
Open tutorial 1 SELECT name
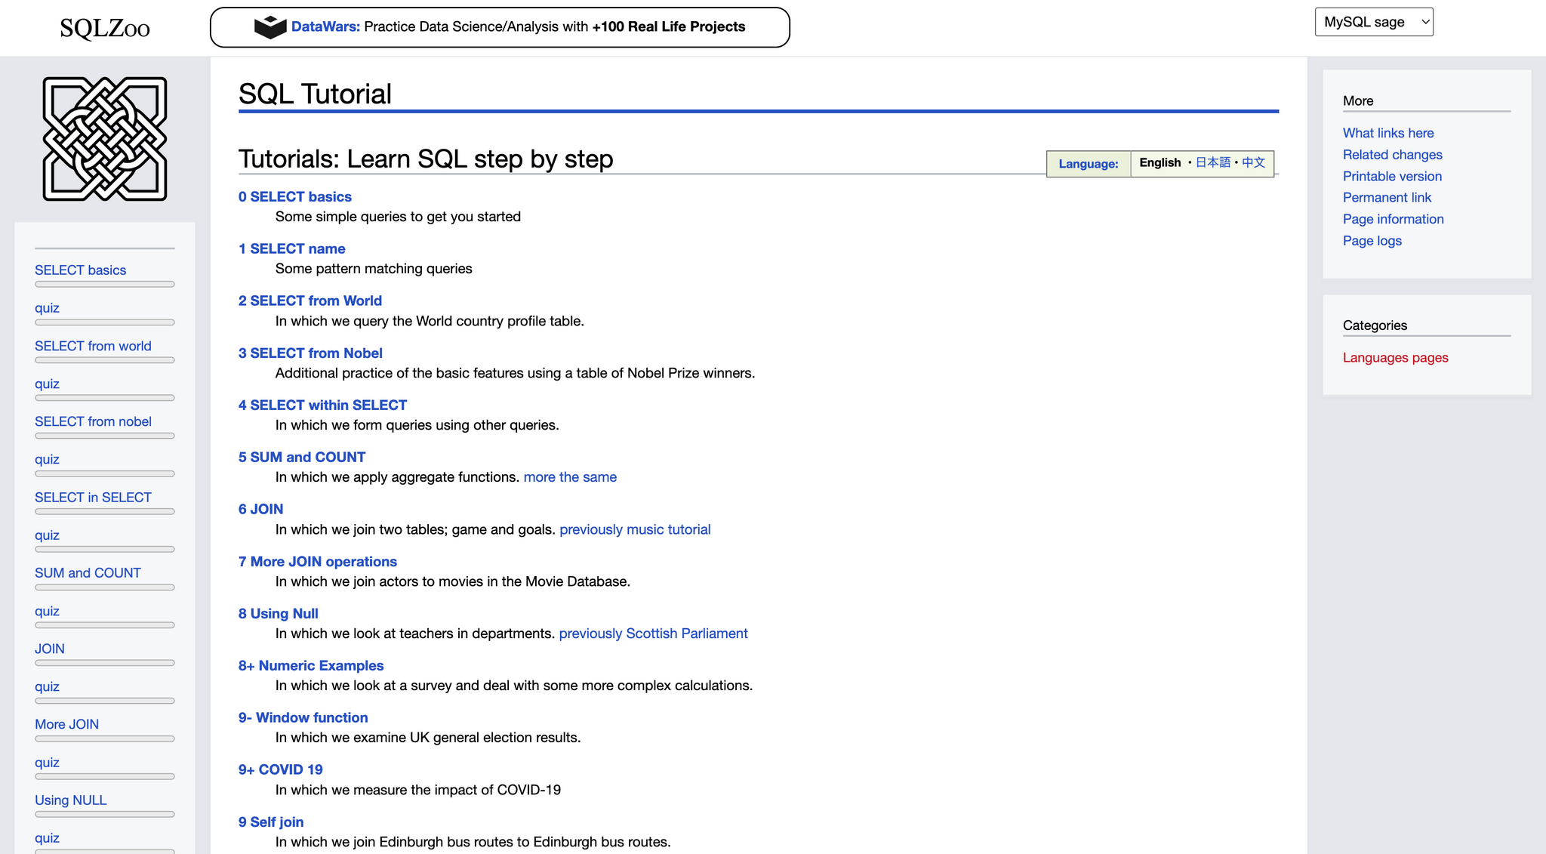click(292, 248)
